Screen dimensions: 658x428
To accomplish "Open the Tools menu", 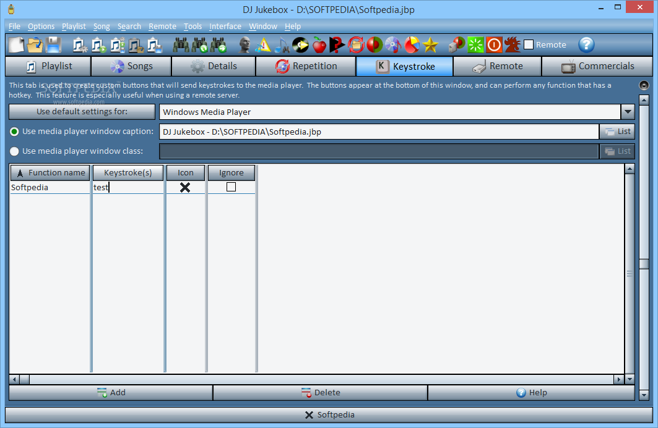I will coord(193,27).
